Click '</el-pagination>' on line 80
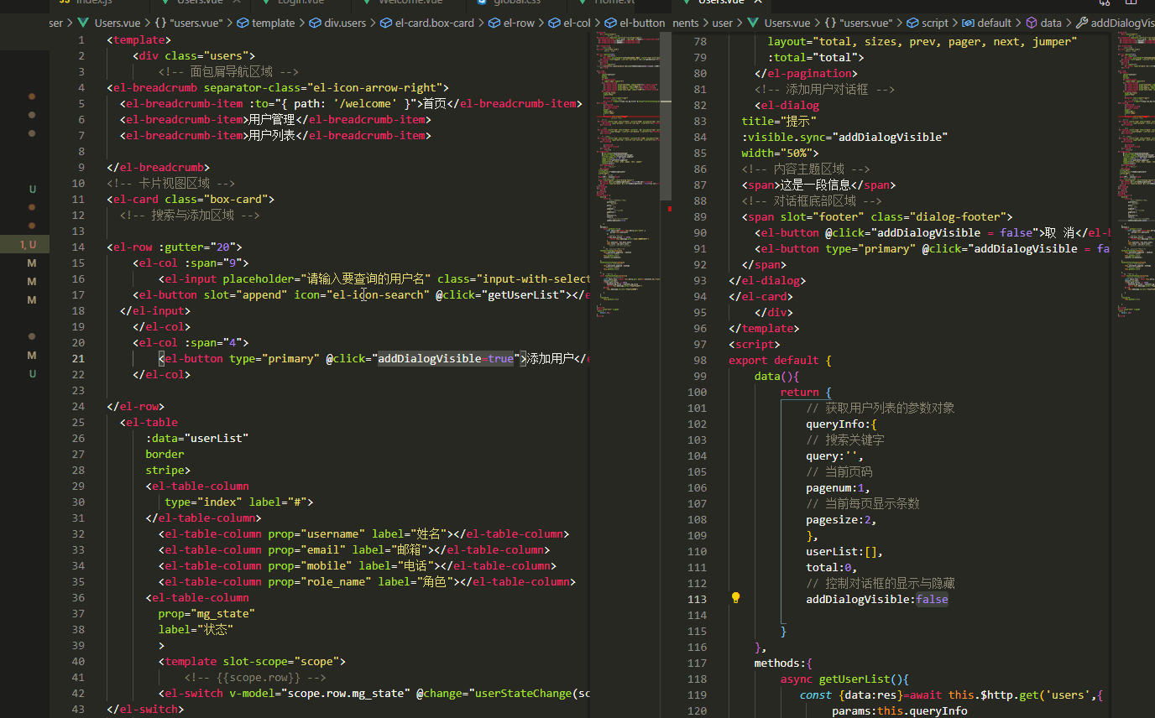The image size is (1155, 718). pyautogui.click(x=806, y=73)
